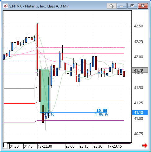
Task: Click the window title S.NTNX Nutanix text
Action: 39,6
